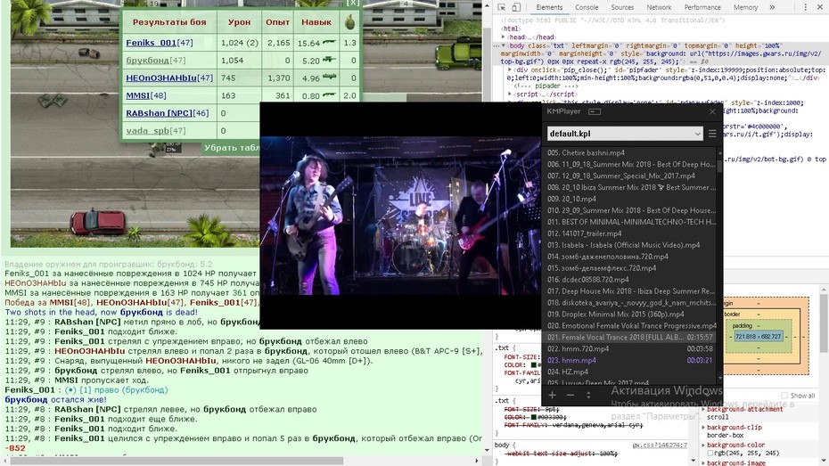Click the playlist sort up-down arrows icon

coord(588,395)
